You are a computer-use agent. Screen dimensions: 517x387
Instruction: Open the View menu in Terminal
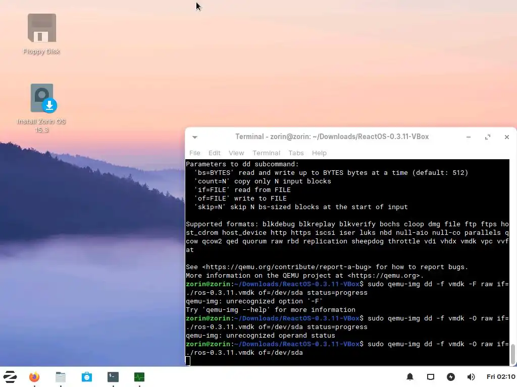tap(236, 153)
